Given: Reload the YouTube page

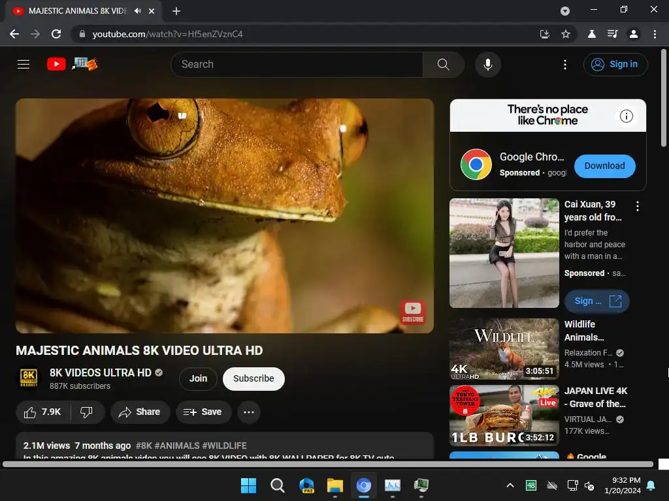Looking at the screenshot, I should point(56,34).
